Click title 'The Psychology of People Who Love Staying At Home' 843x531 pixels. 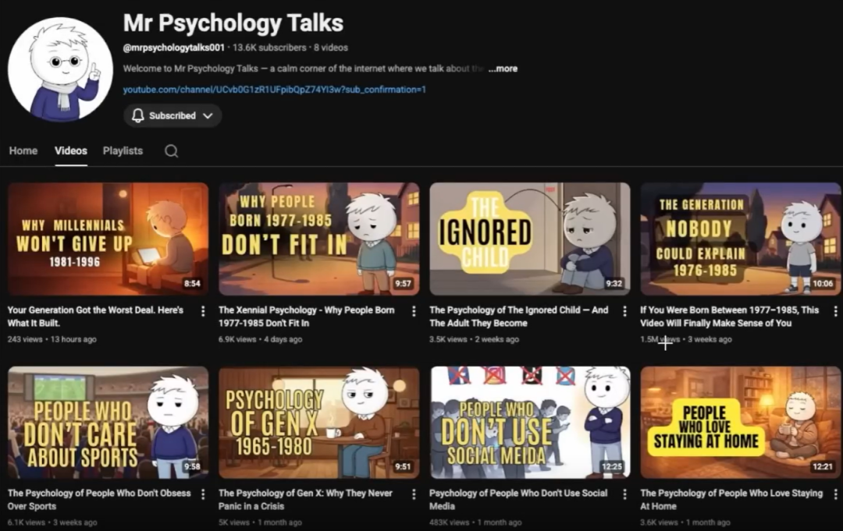coord(731,499)
